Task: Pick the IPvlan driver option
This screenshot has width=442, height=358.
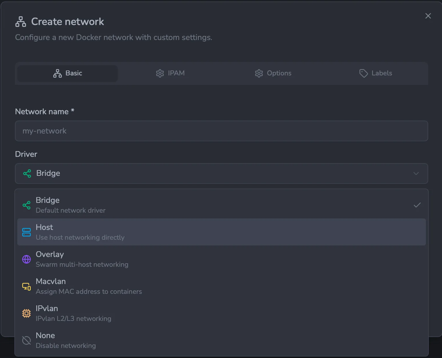Action: (x=221, y=313)
